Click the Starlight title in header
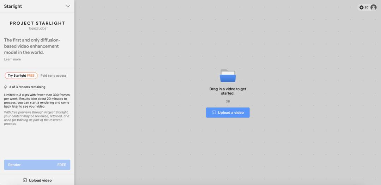Viewport: 381px width, 185px height. [13, 6]
